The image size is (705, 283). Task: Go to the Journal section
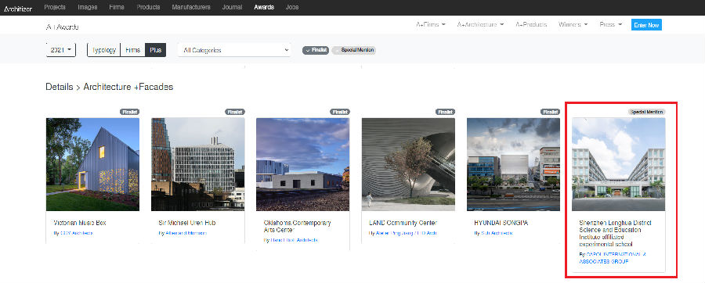(232, 7)
